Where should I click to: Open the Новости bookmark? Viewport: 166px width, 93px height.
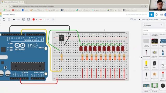pos(25,10)
